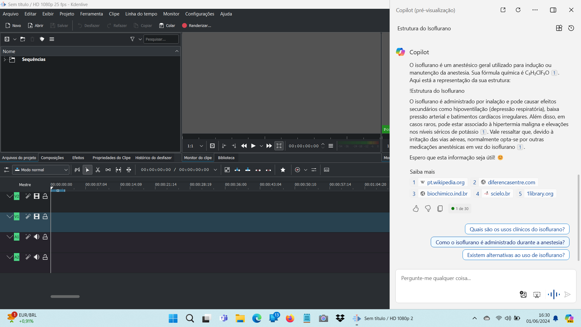
Task: Click the tag icon in project bin
Action: [x=42, y=39]
